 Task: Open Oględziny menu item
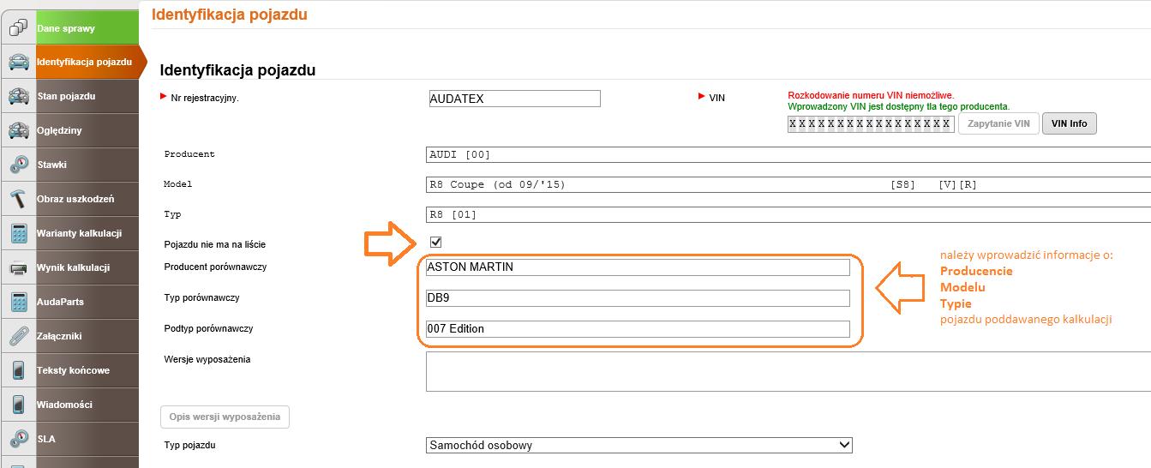87,130
